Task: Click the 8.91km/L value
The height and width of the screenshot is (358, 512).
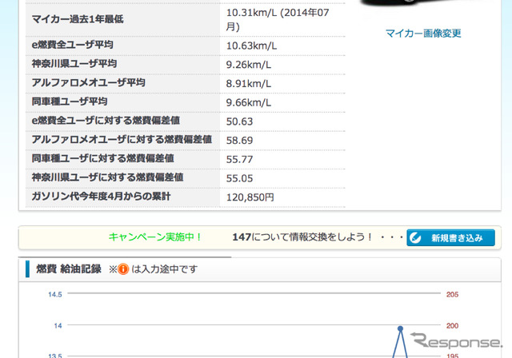Action: [249, 84]
